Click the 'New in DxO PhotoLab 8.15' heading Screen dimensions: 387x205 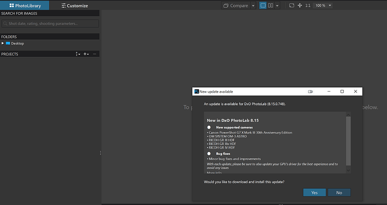pos(233,121)
